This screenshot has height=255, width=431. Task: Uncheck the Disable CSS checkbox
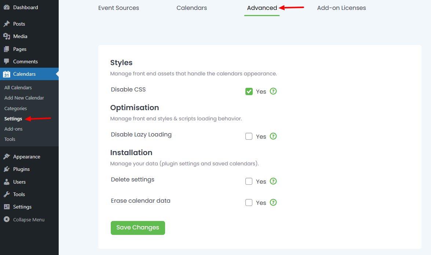(x=249, y=91)
